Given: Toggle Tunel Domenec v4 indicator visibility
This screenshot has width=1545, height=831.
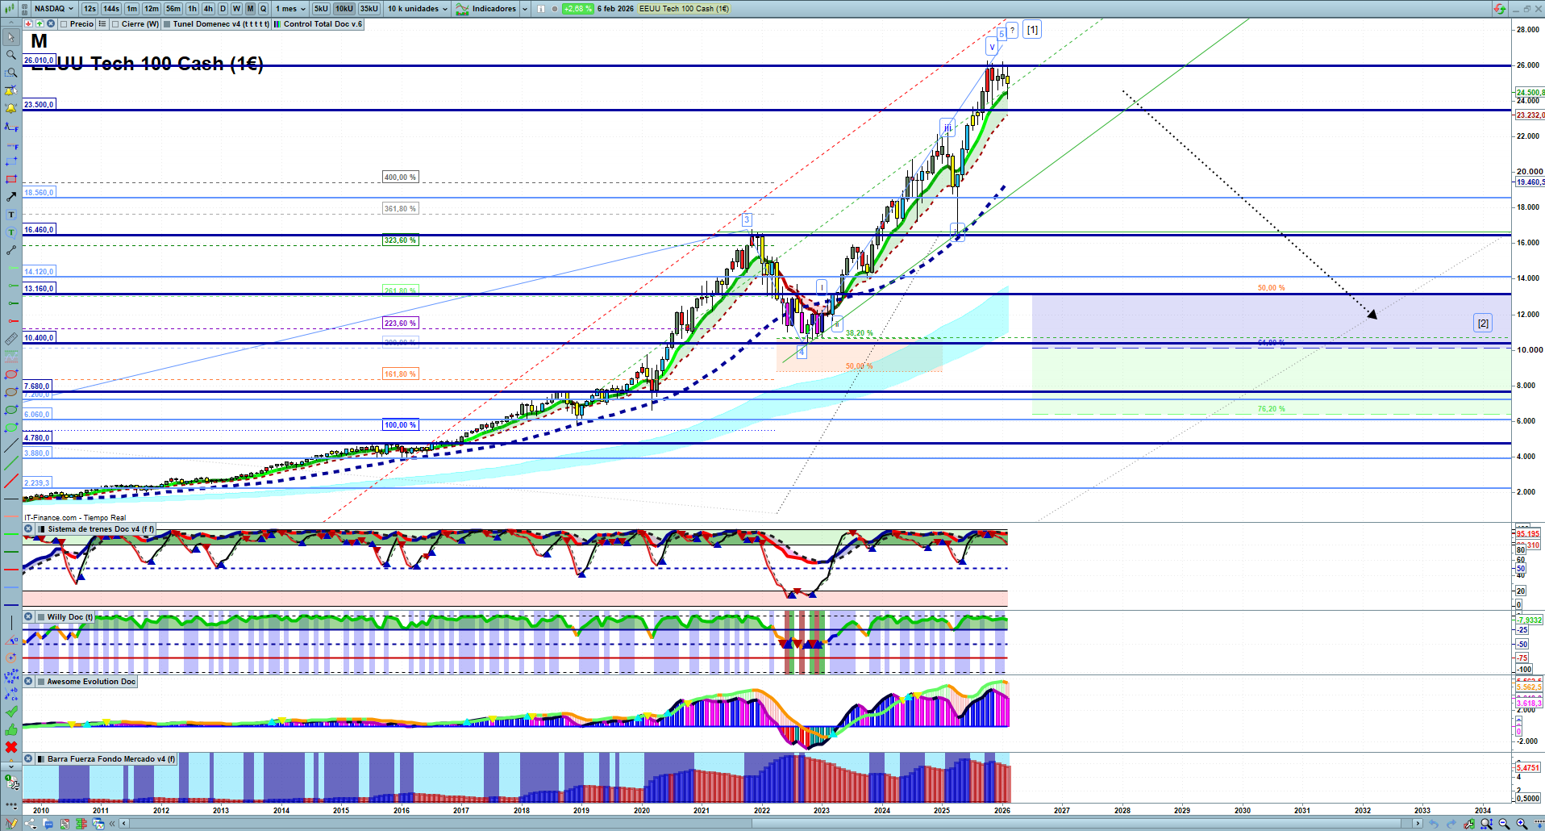Looking at the screenshot, I should coord(167,24).
